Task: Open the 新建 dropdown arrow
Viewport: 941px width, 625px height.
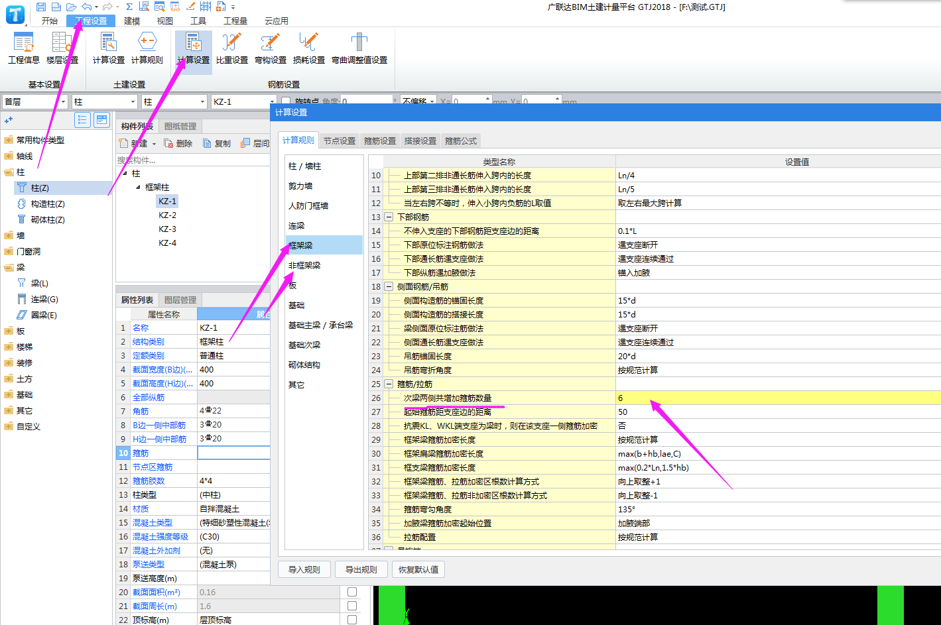Action: [155, 144]
